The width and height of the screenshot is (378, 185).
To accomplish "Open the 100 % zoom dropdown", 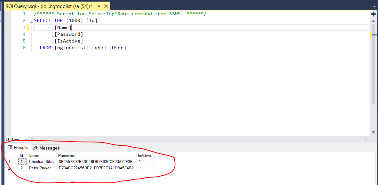I will click(26, 139).
